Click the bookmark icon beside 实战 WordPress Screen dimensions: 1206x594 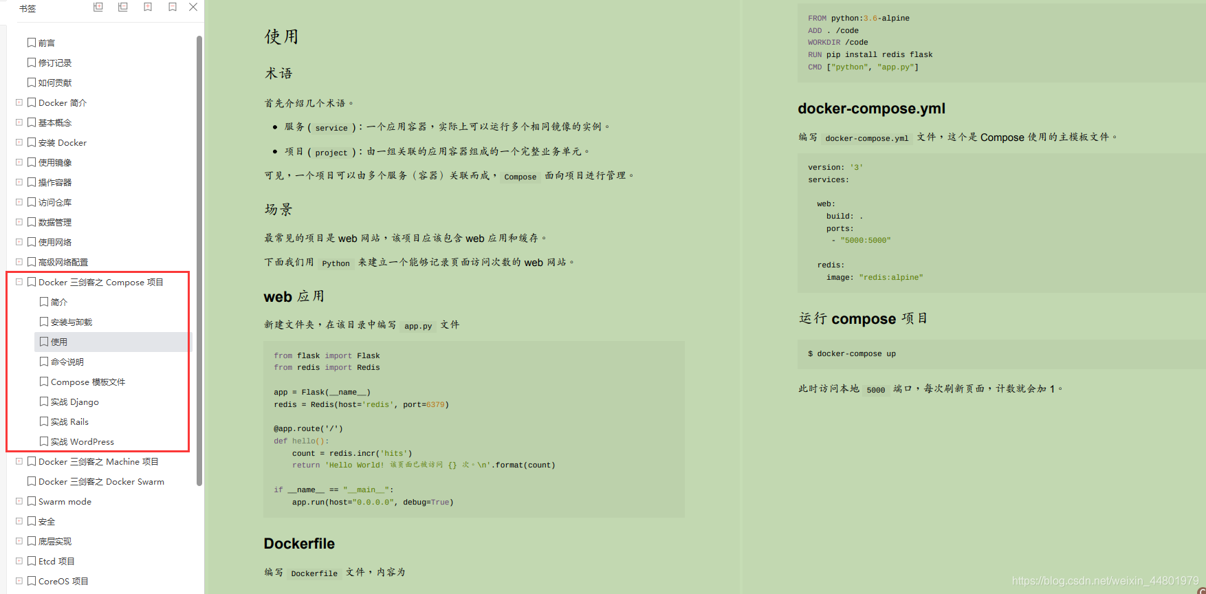44,441
